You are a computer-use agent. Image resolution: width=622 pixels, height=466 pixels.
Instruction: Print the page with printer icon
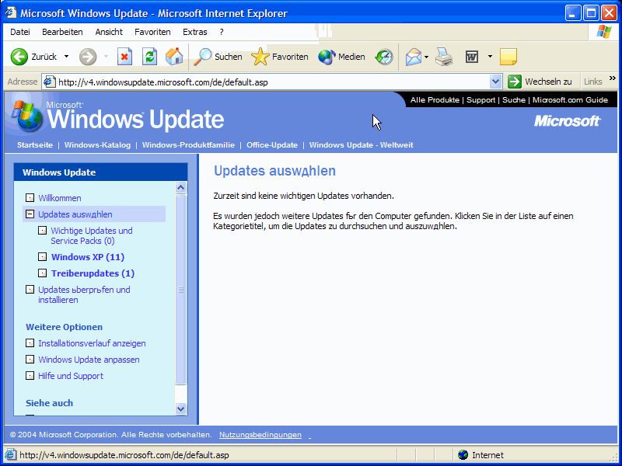pyautogui.click(x=444, y=57)
